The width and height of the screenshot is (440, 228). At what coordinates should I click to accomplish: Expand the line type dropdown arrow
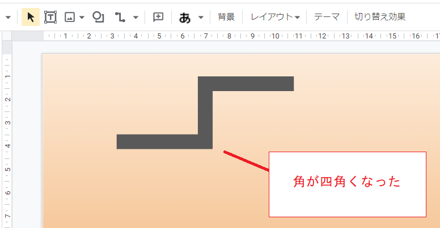[136, 18]
